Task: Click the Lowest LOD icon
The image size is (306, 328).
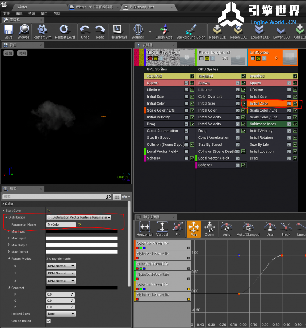Action: click(x=260, y=30)
